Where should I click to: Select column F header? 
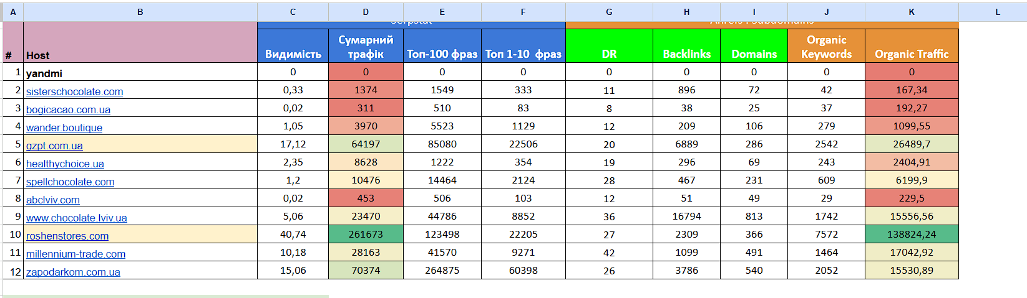[523, 12]
